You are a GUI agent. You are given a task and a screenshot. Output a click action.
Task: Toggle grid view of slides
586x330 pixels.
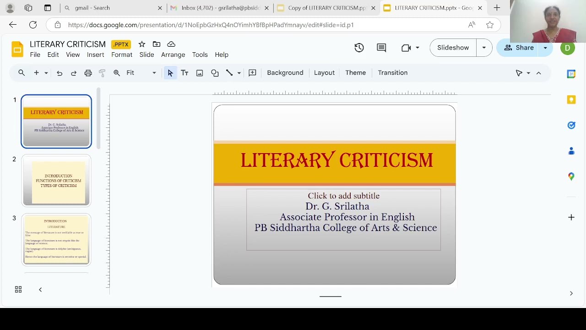18,290
